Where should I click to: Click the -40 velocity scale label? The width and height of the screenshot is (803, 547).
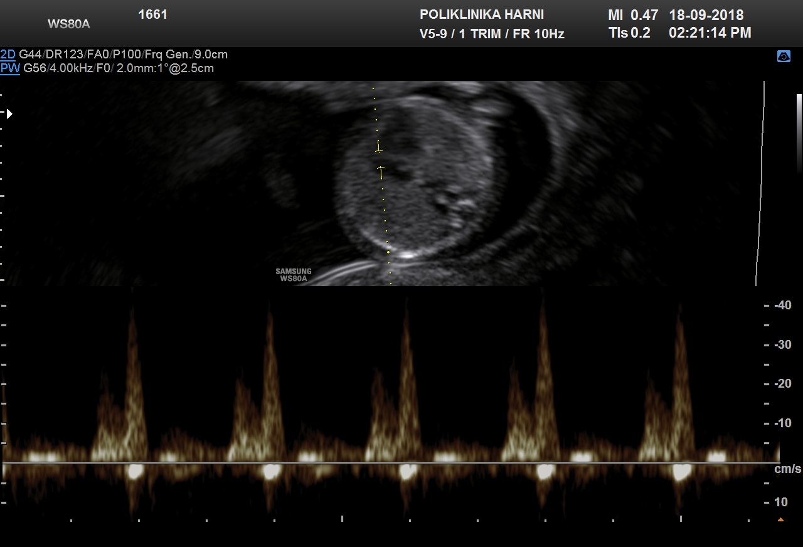(782, 305)
